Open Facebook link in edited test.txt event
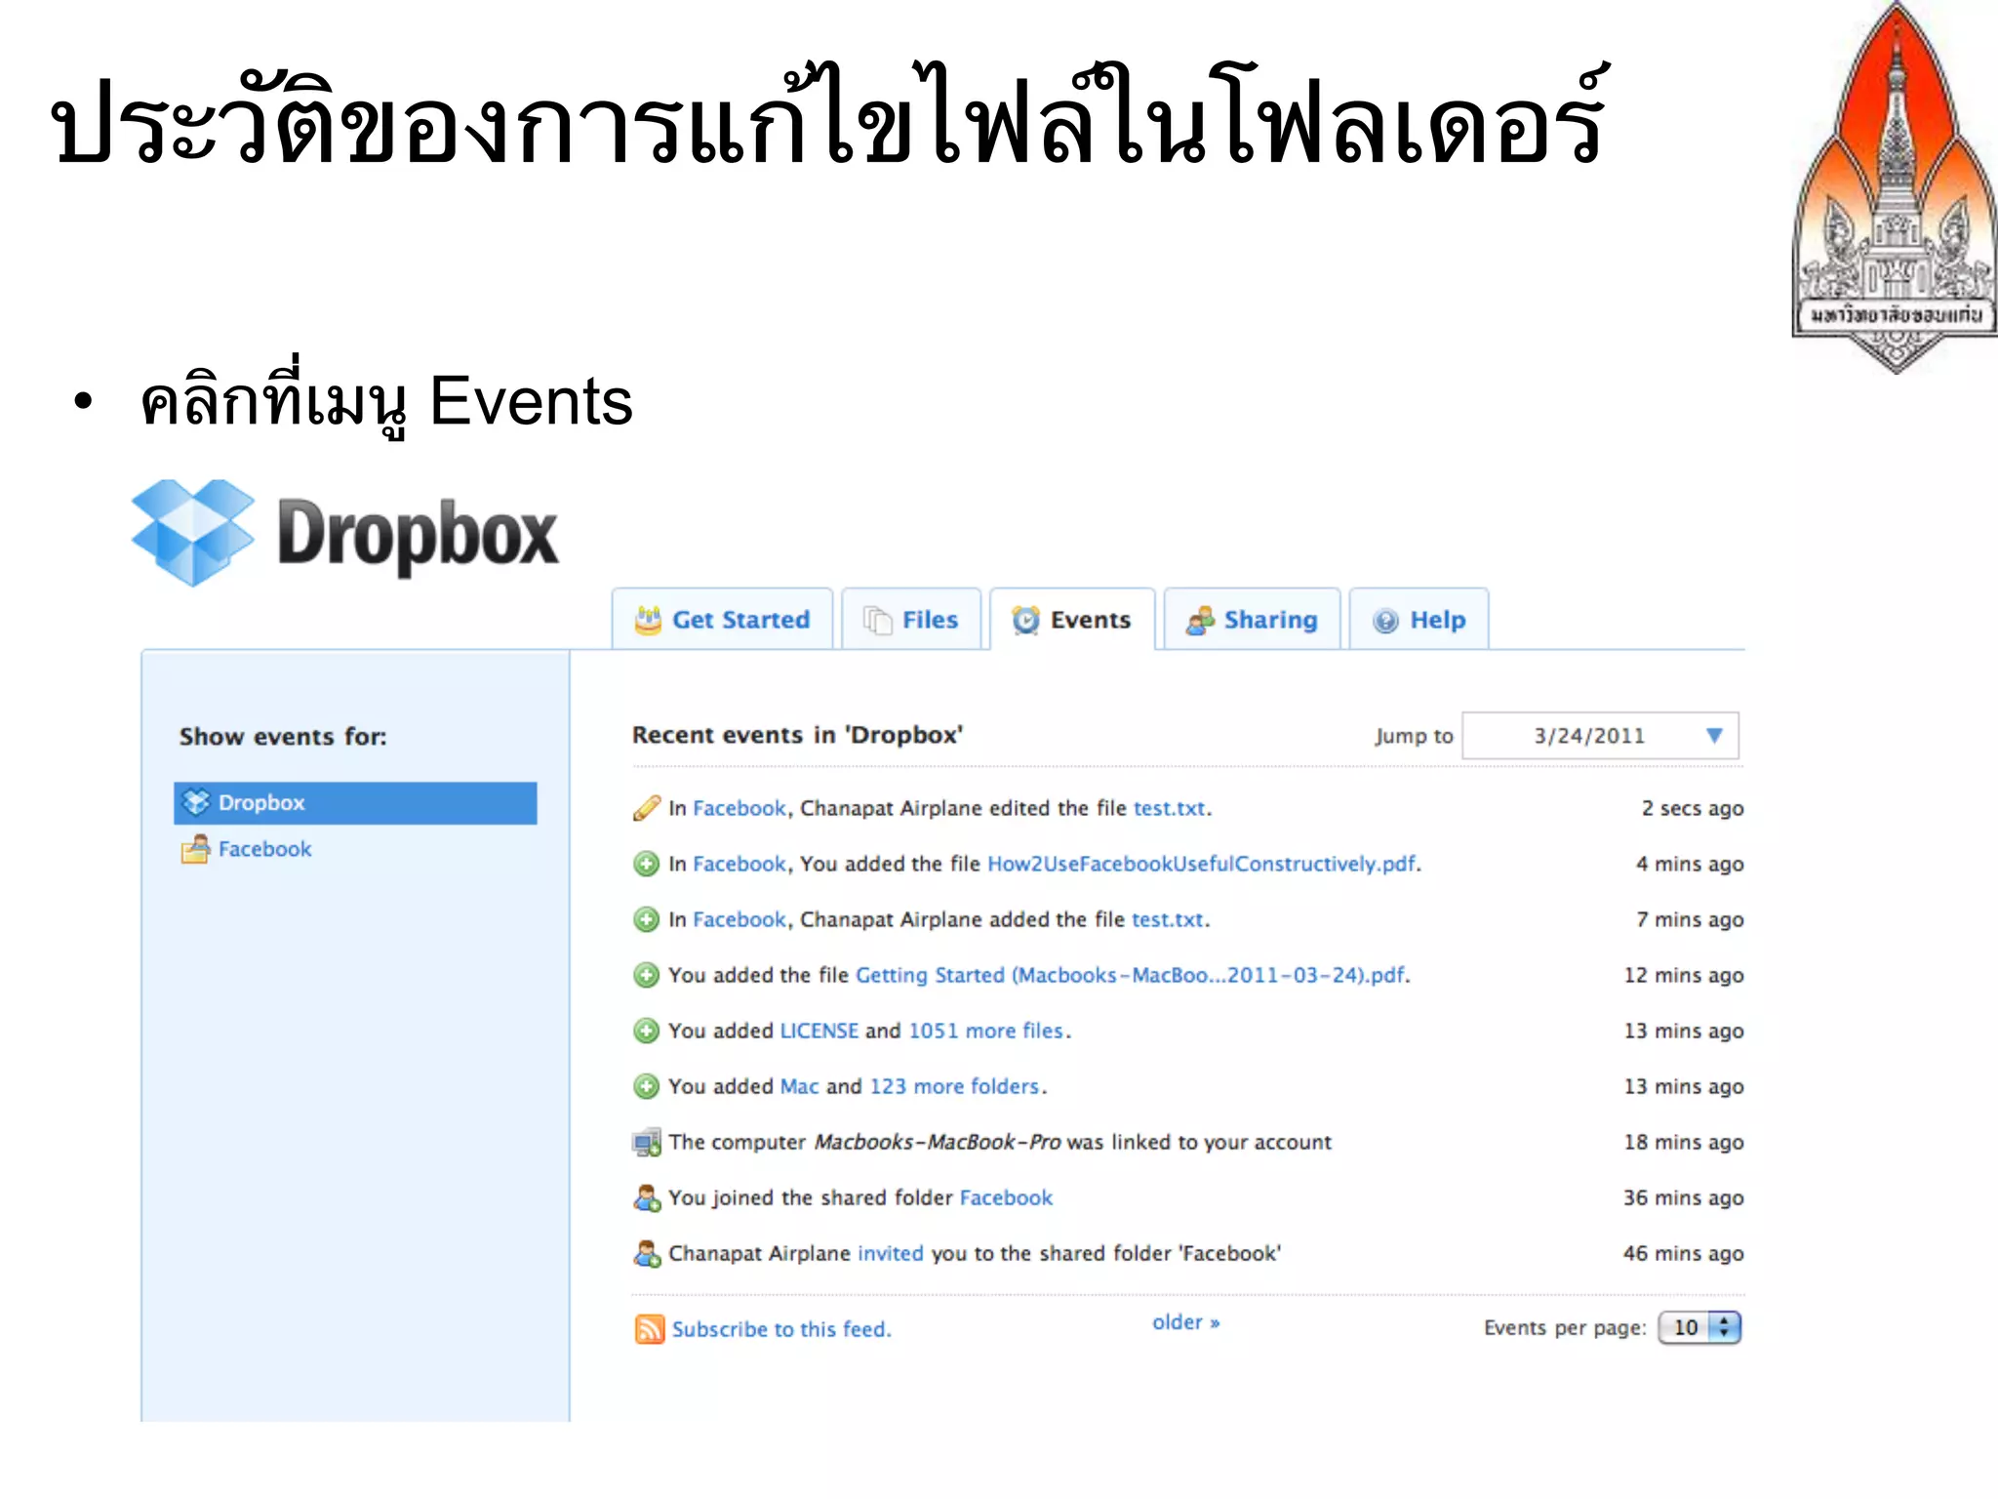1998x1499 pixels. 739,808
